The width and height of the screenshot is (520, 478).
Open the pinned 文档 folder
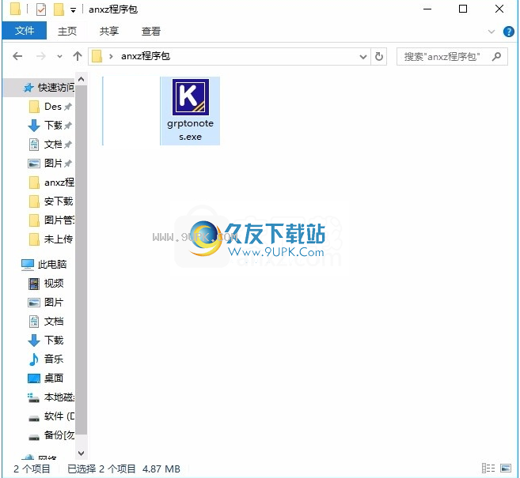point(50,145)
